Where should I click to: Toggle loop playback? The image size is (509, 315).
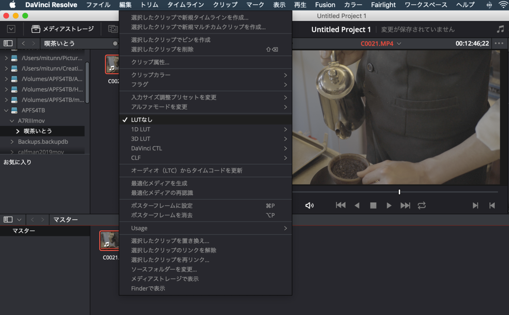(421, 205)
